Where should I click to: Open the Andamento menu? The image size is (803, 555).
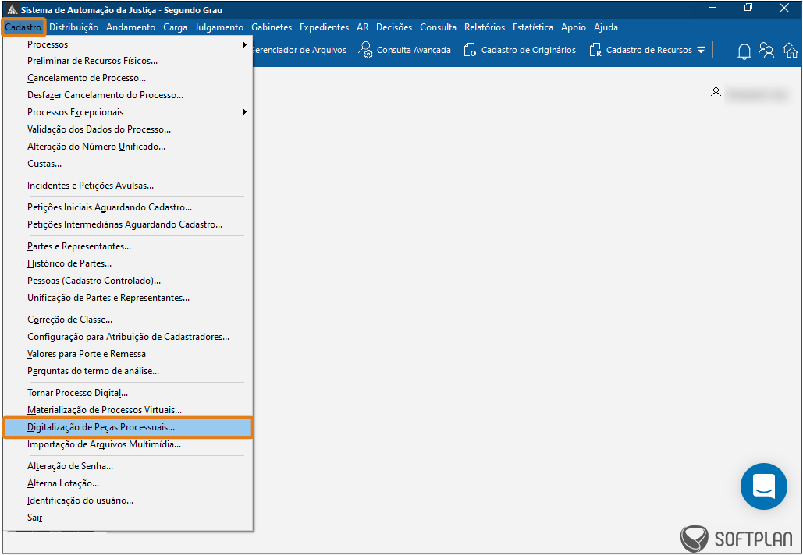pyautogui.click(x=130, y=27)
